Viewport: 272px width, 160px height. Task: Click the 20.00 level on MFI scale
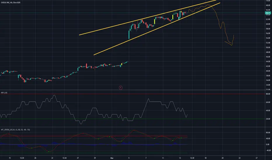268,119
